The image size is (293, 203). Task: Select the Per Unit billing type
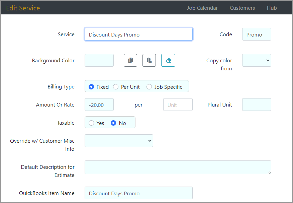(116, 87)
